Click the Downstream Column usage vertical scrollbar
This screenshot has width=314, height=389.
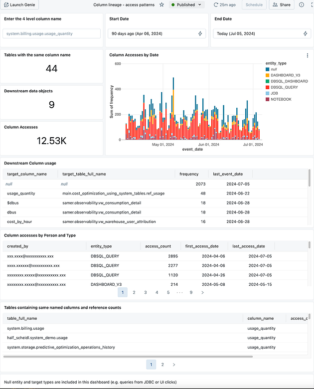click(x=310, y=178)
